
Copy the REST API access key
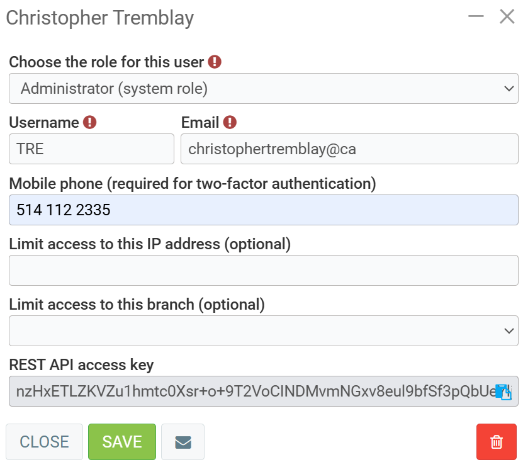coord(503,392)
